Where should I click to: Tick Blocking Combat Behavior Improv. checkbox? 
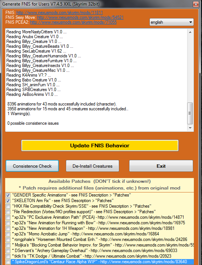pos(8,245)
